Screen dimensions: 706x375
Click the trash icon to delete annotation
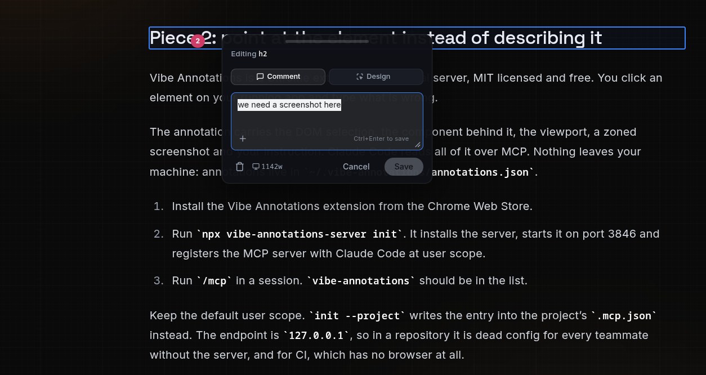[240, 167]
